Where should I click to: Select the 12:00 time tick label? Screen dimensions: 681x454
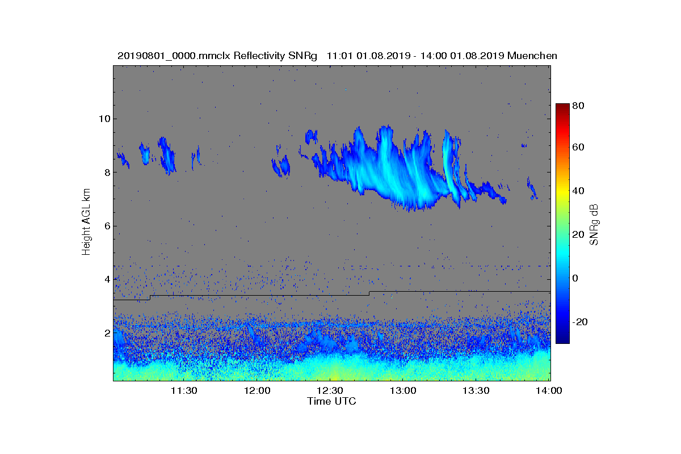point(257,390)
